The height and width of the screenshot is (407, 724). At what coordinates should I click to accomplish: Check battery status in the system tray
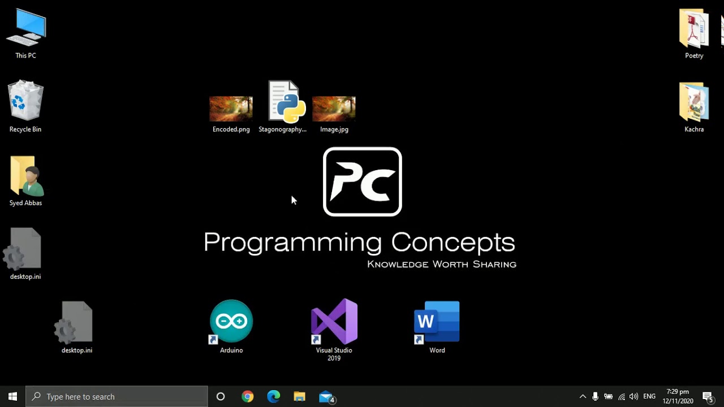(608, 396)
